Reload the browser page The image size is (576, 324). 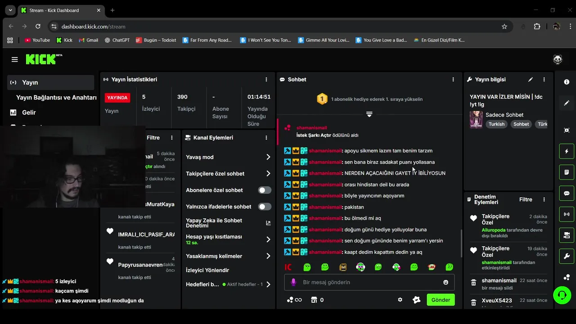click(38, 27)
